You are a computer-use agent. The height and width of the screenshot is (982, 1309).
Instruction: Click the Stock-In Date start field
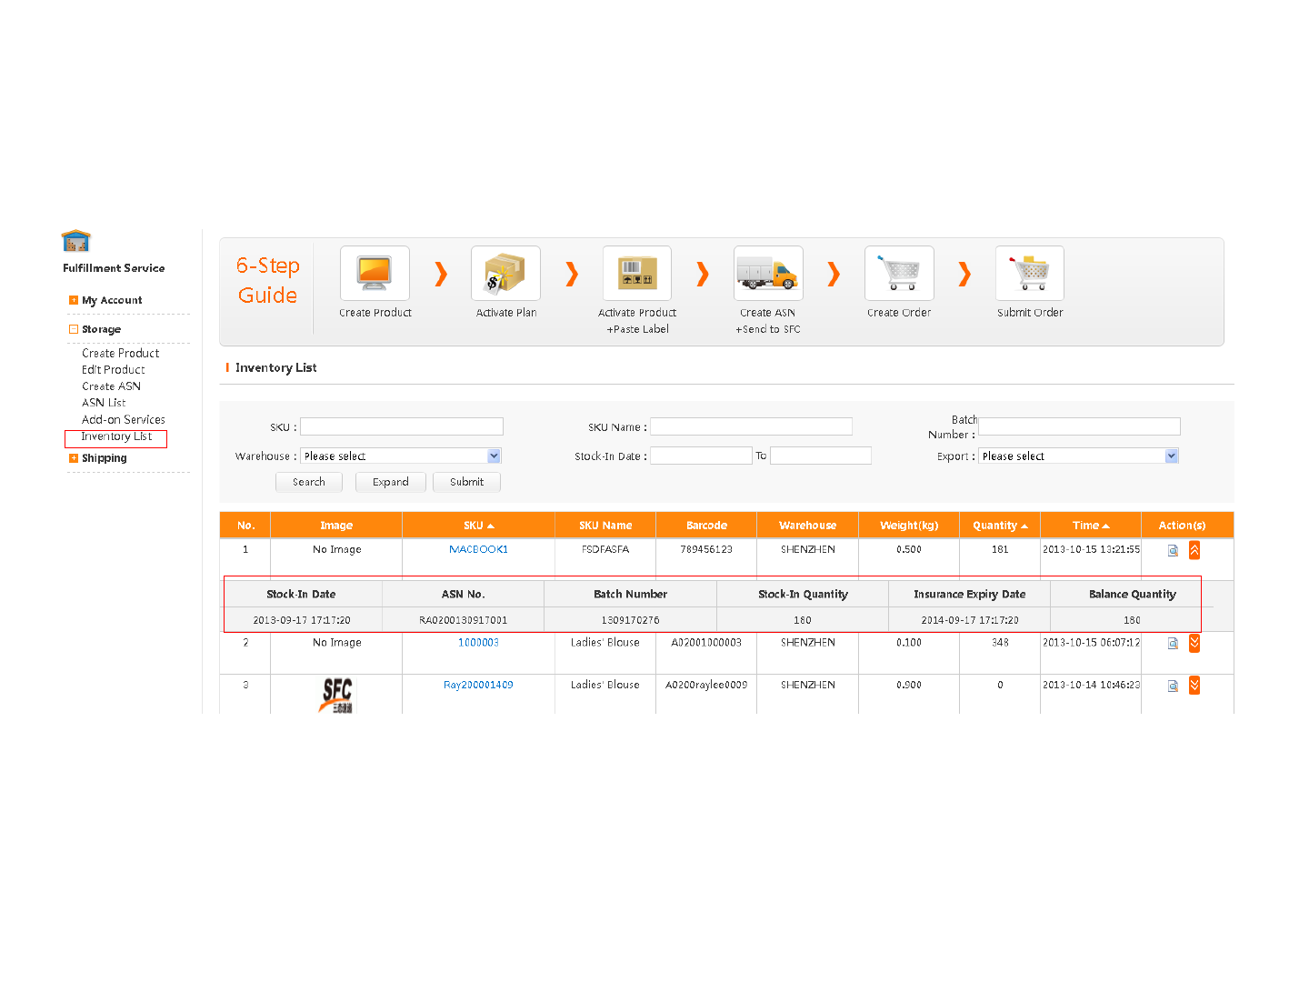(701, 456)
